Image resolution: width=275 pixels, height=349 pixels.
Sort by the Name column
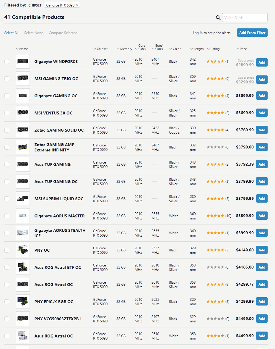click(22, 49)
